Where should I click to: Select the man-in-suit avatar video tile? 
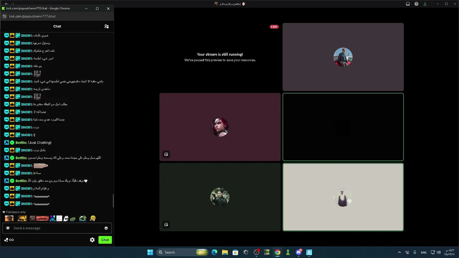[343, 57]
